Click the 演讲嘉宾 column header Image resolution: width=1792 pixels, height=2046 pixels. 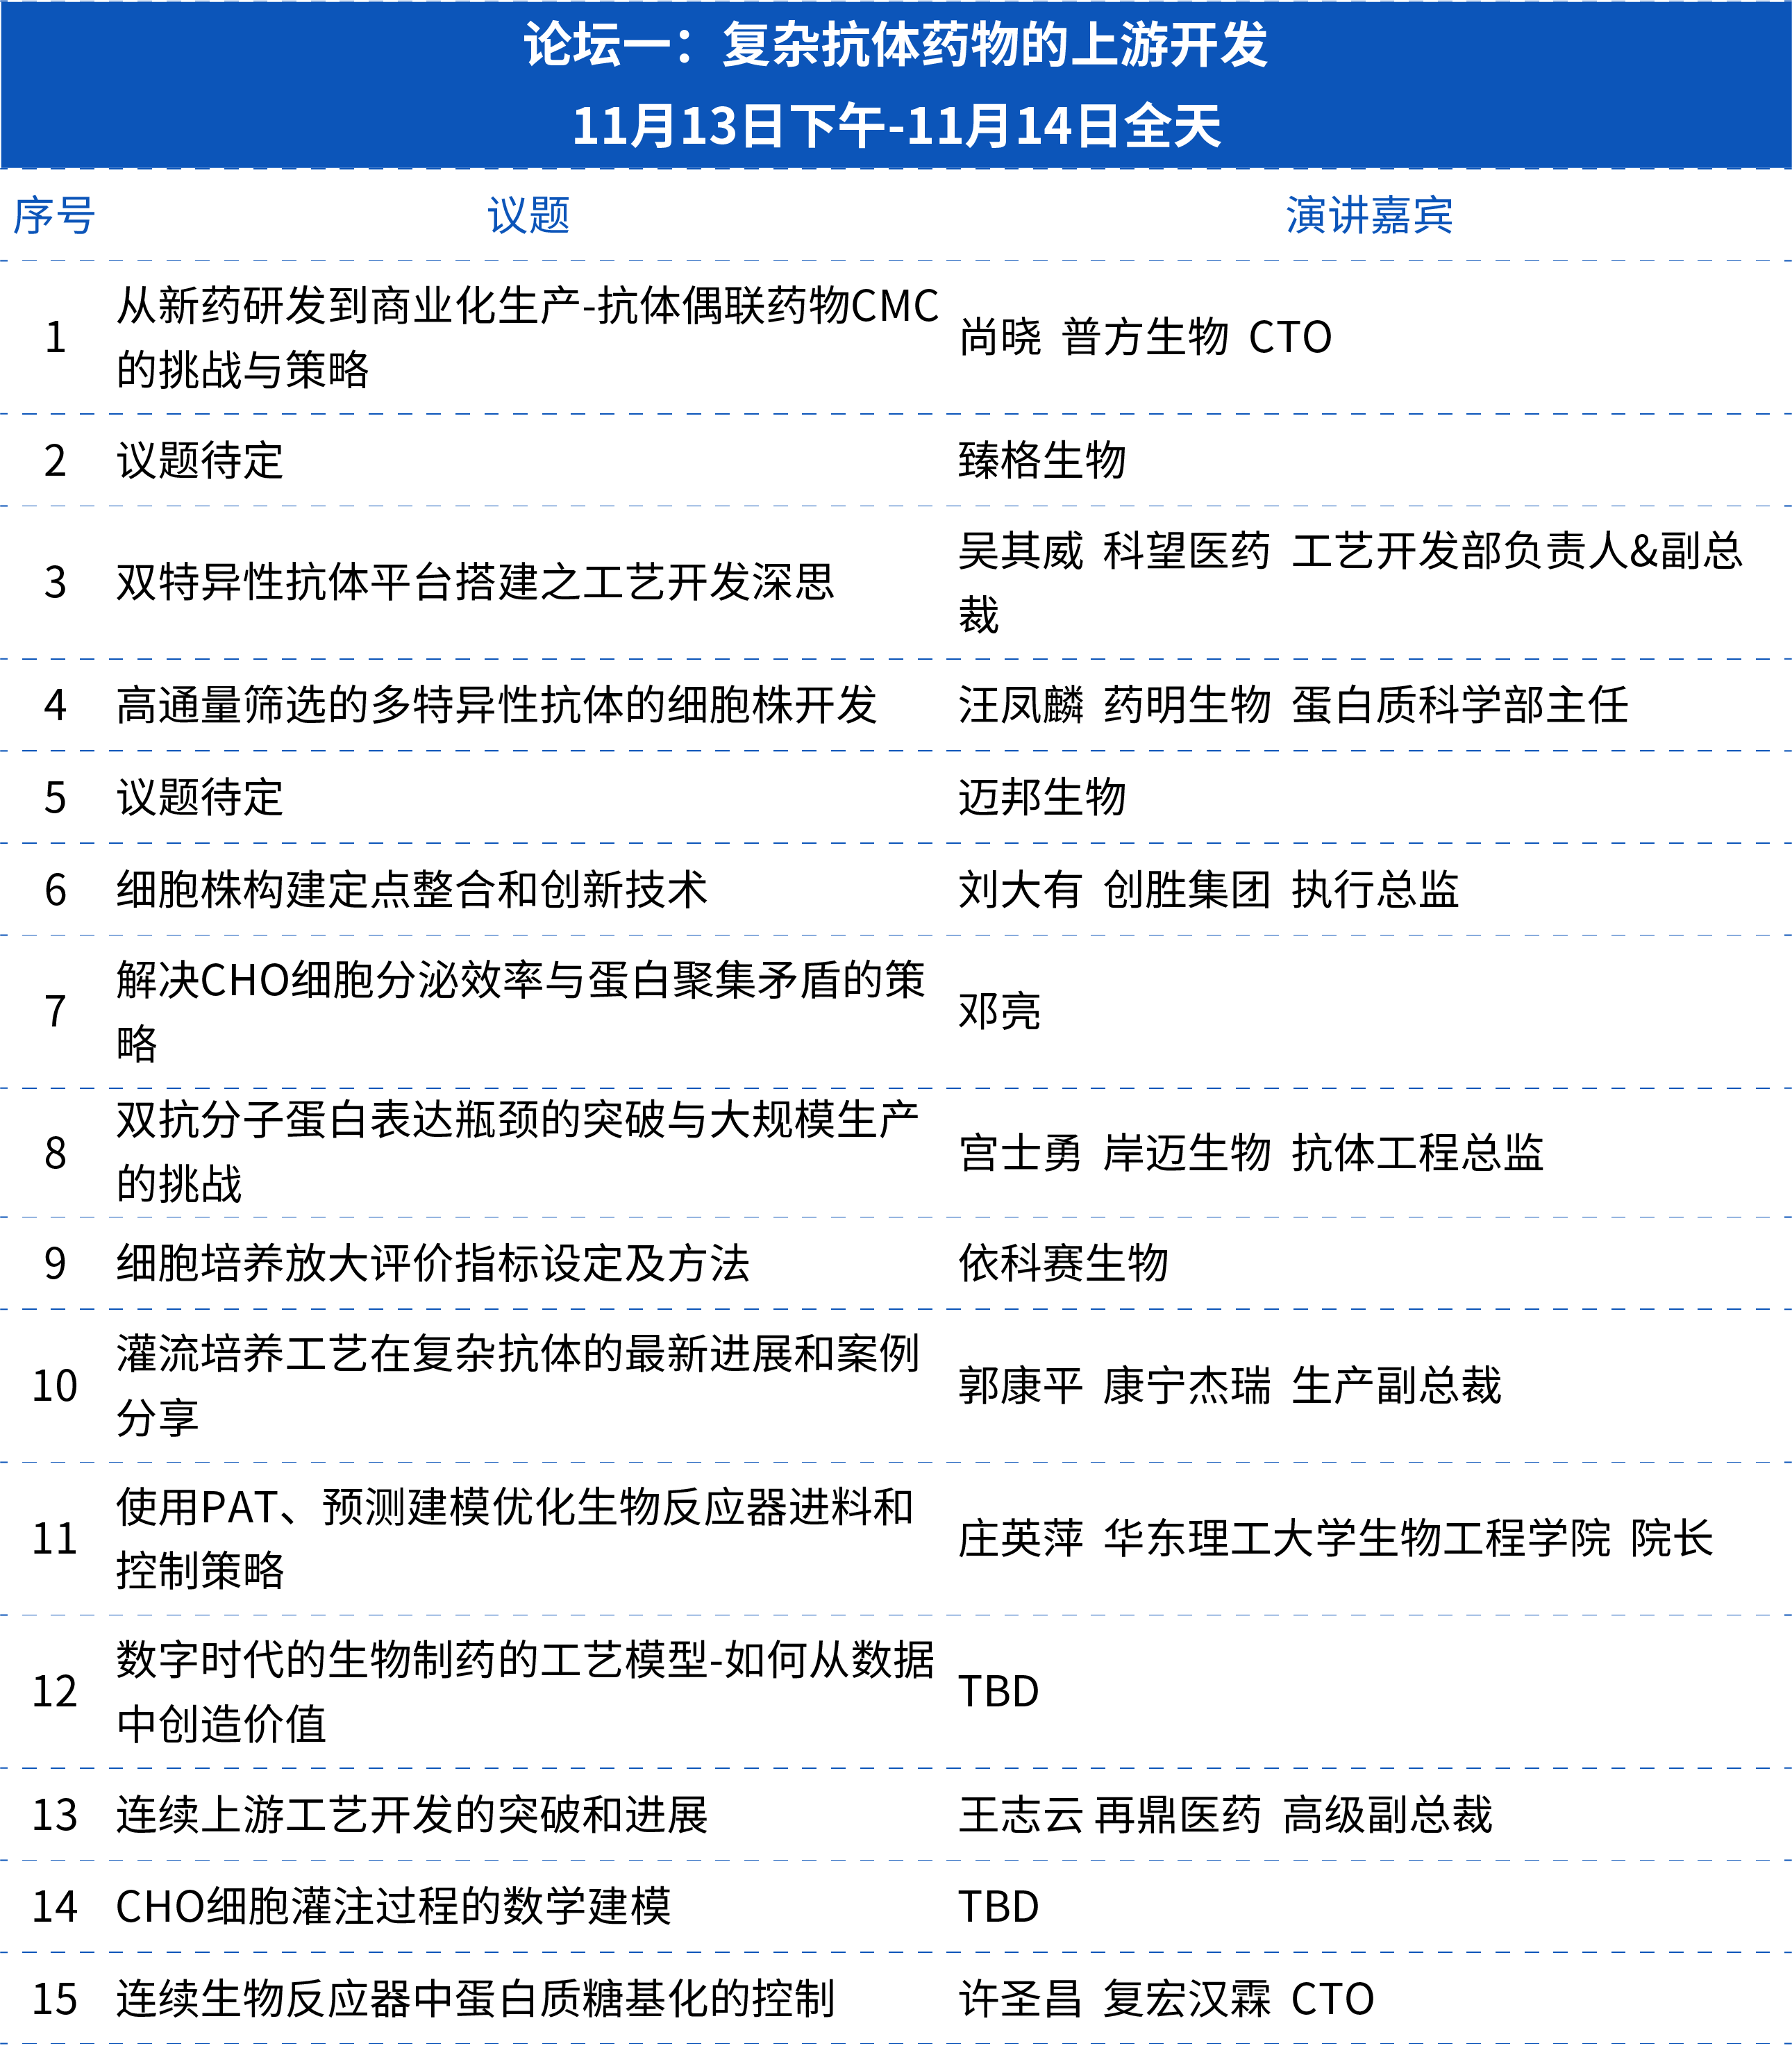click(1369, 216)
